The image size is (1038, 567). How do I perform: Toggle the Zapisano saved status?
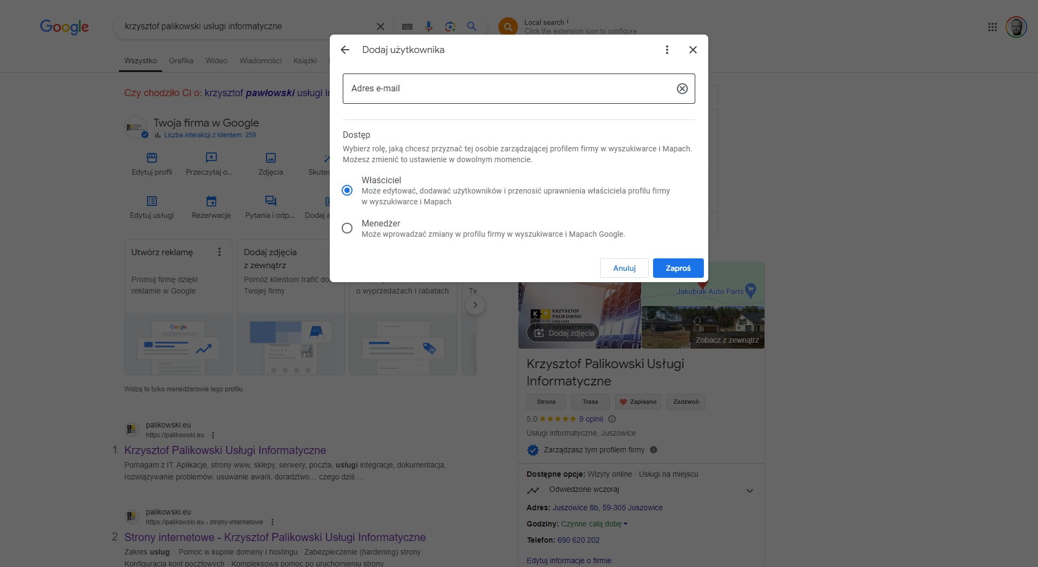pos(637,402)
